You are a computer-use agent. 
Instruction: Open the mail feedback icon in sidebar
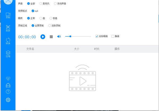[8, 85]
